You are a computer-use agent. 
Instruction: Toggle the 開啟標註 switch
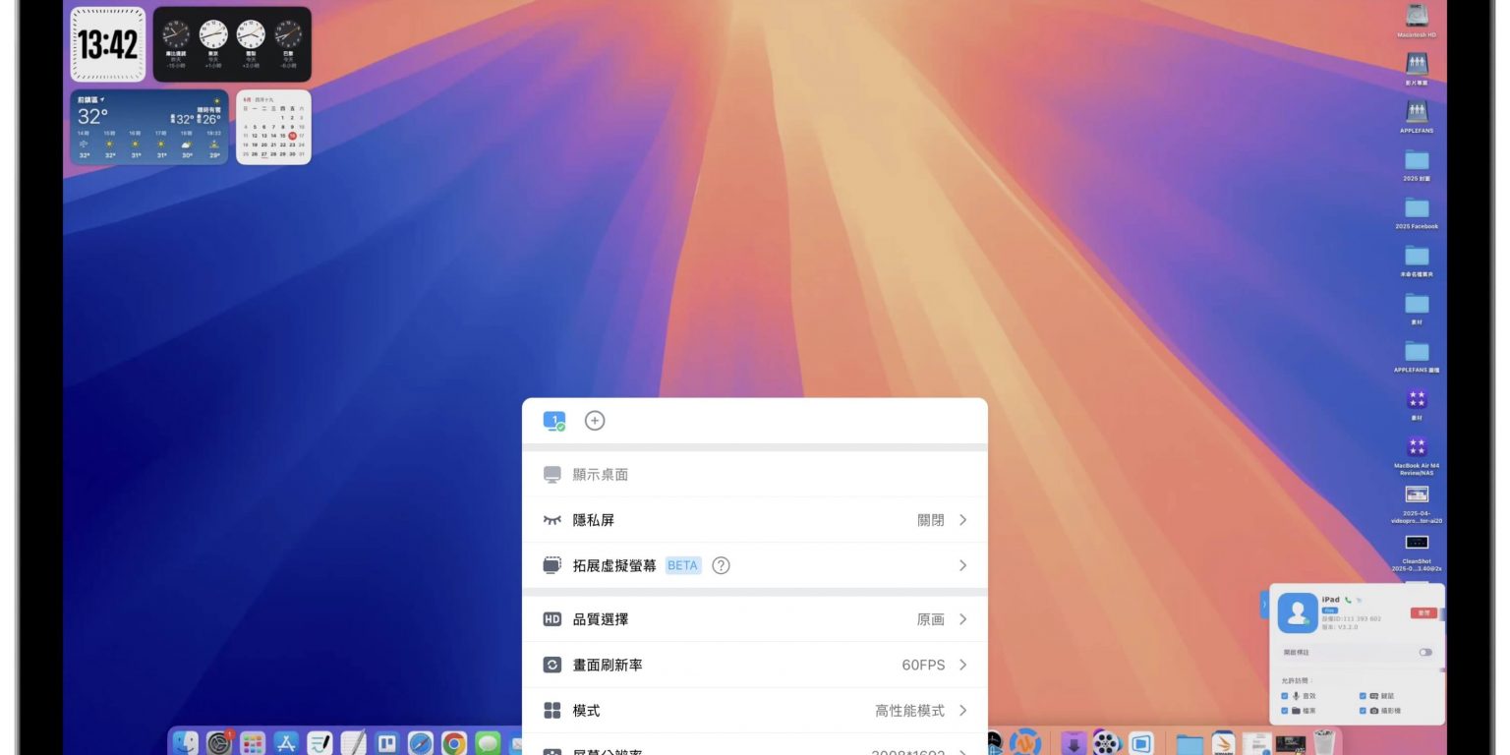(x=1424, y=652)
